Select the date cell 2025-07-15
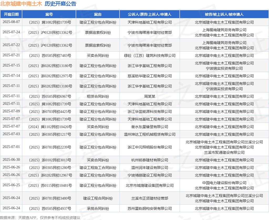Viewport: 269px width, 220px height. [11, 65]
